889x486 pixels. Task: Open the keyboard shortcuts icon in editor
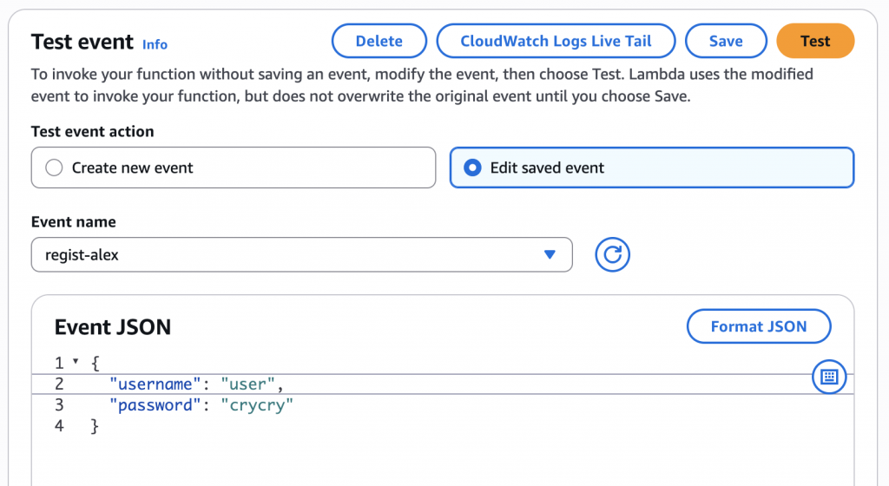click(828, 377)
